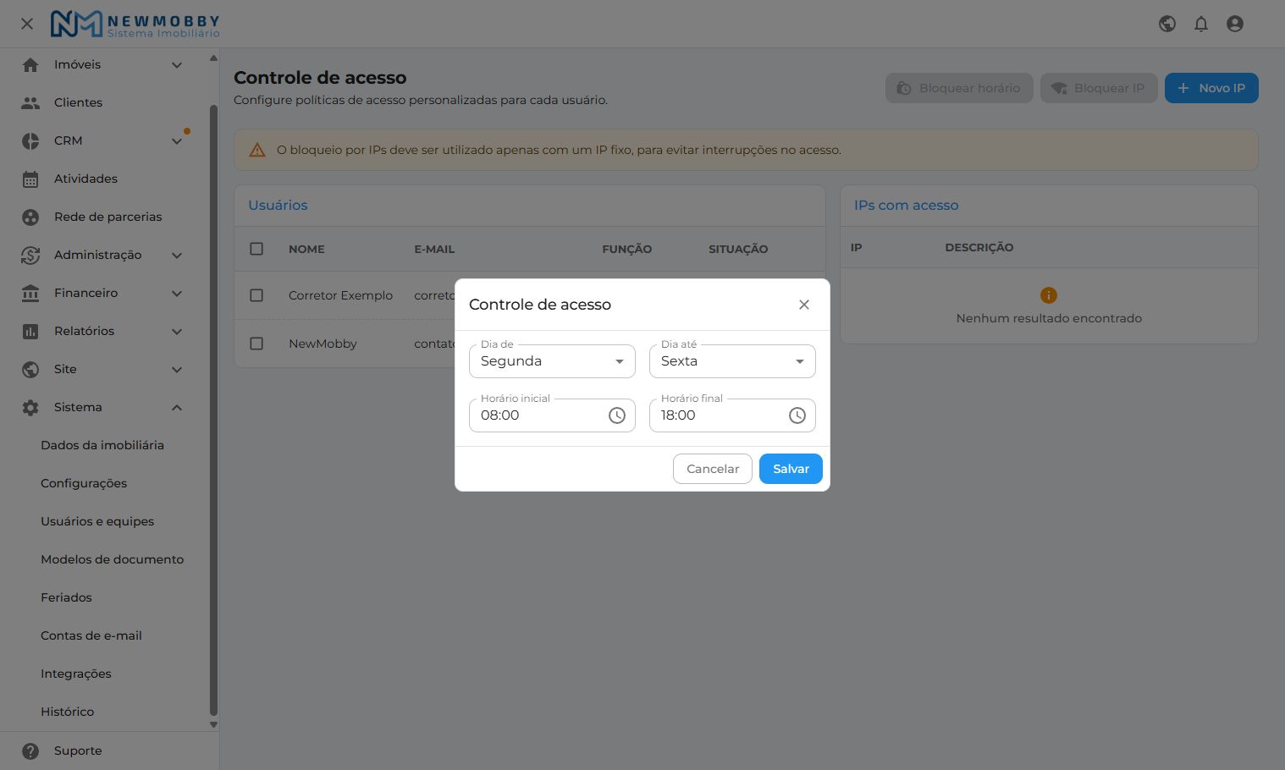Open Modelos de documento
The width and height of the screenshot is (1285, 770).
coord(112,559)
